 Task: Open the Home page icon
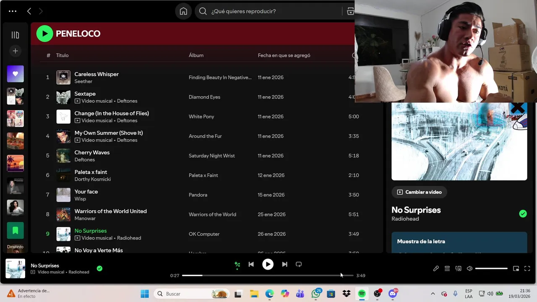(183, 11)
